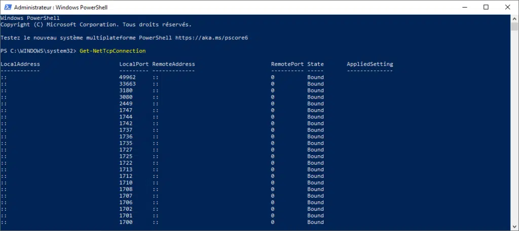Image resolution: width=519 pixels, height=231 pixels.
Task: Click remote port 0 in port 1735 row
Action: click(273, 143)
